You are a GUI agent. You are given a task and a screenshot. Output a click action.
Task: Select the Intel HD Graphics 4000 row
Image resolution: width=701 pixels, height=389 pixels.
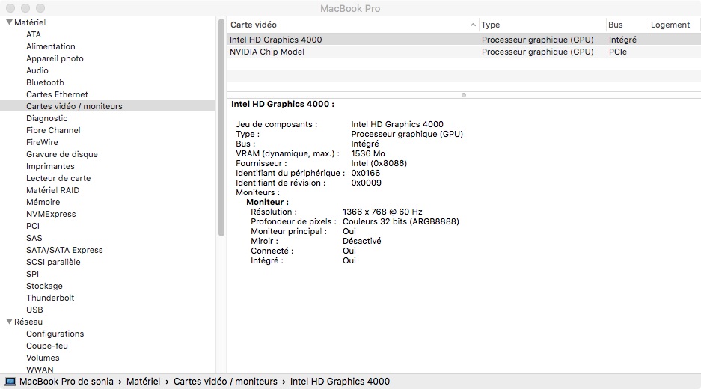pyautogui.click(x=464, y=40)
